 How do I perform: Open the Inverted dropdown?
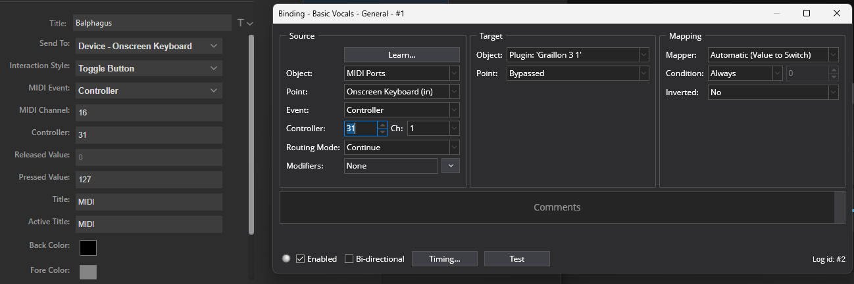[773, 92]
